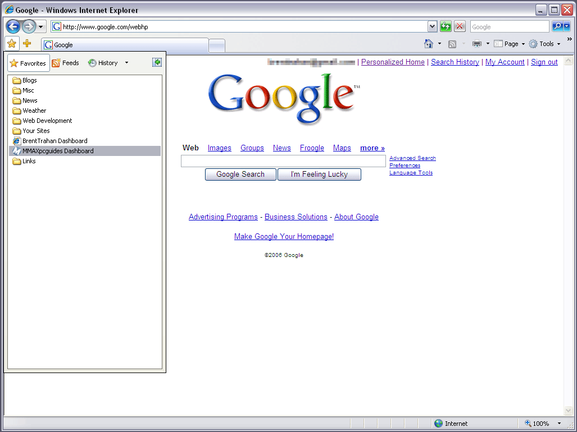Select the BrentTrahan Dashboard favorite
The height and width of the screenshot is (432, 577).
coord(54,141)
